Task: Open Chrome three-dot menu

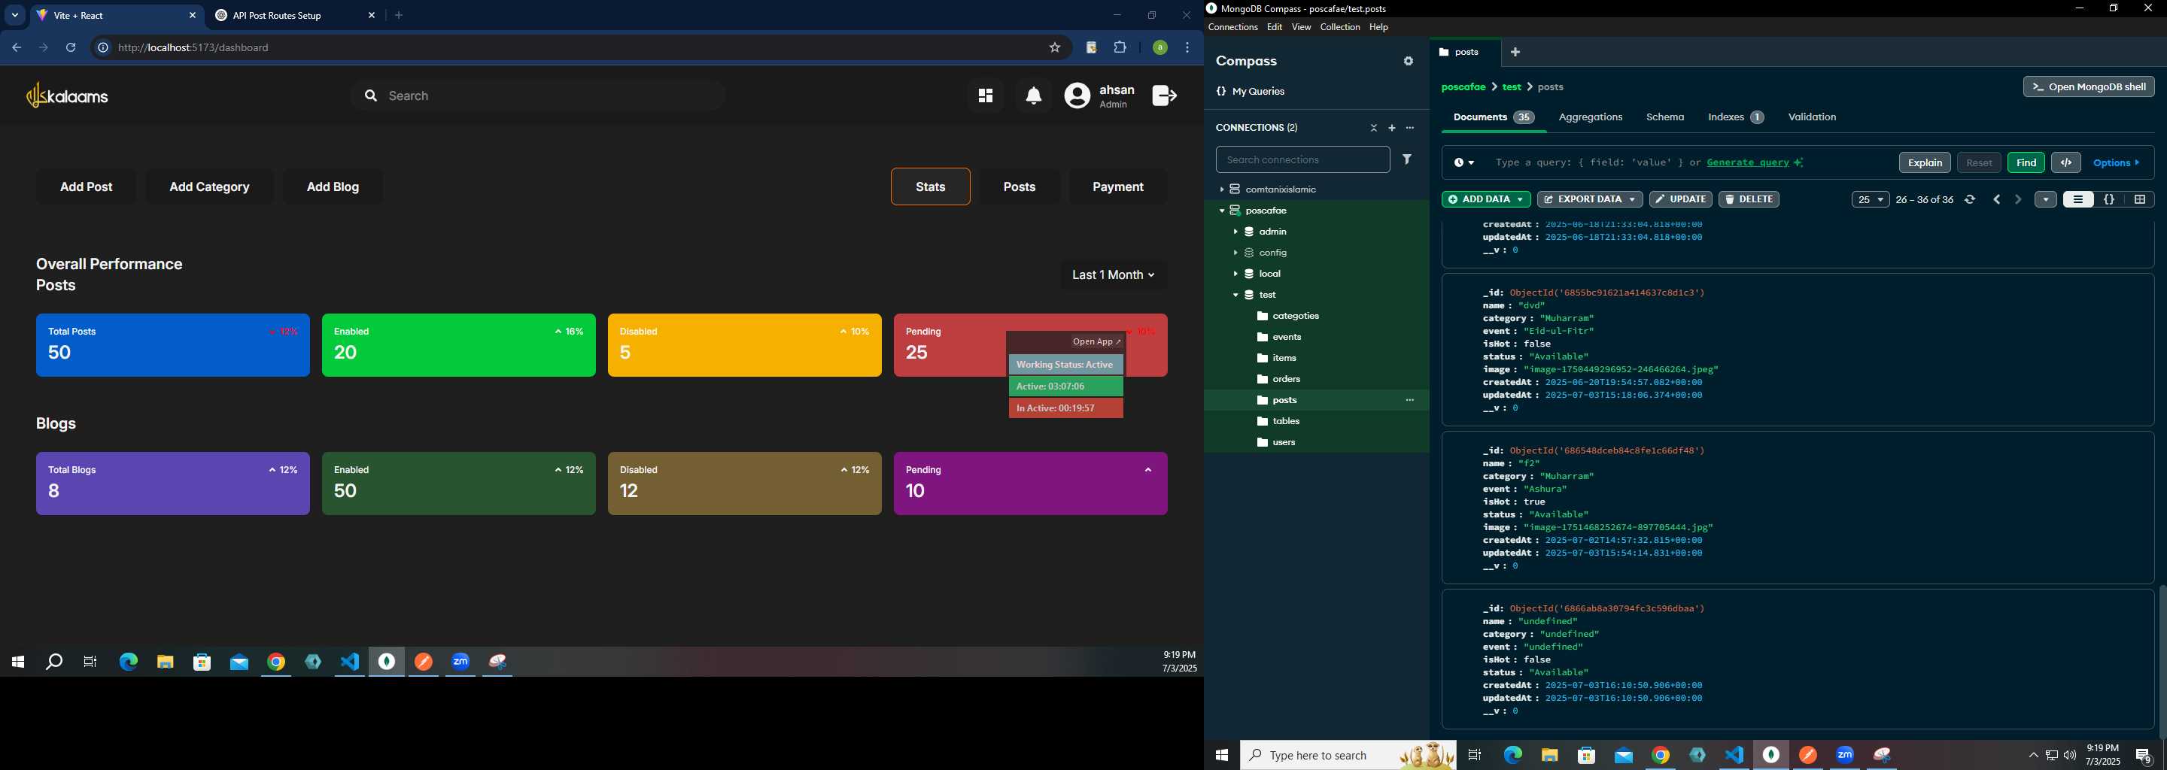Action: tap(1188, 48)
